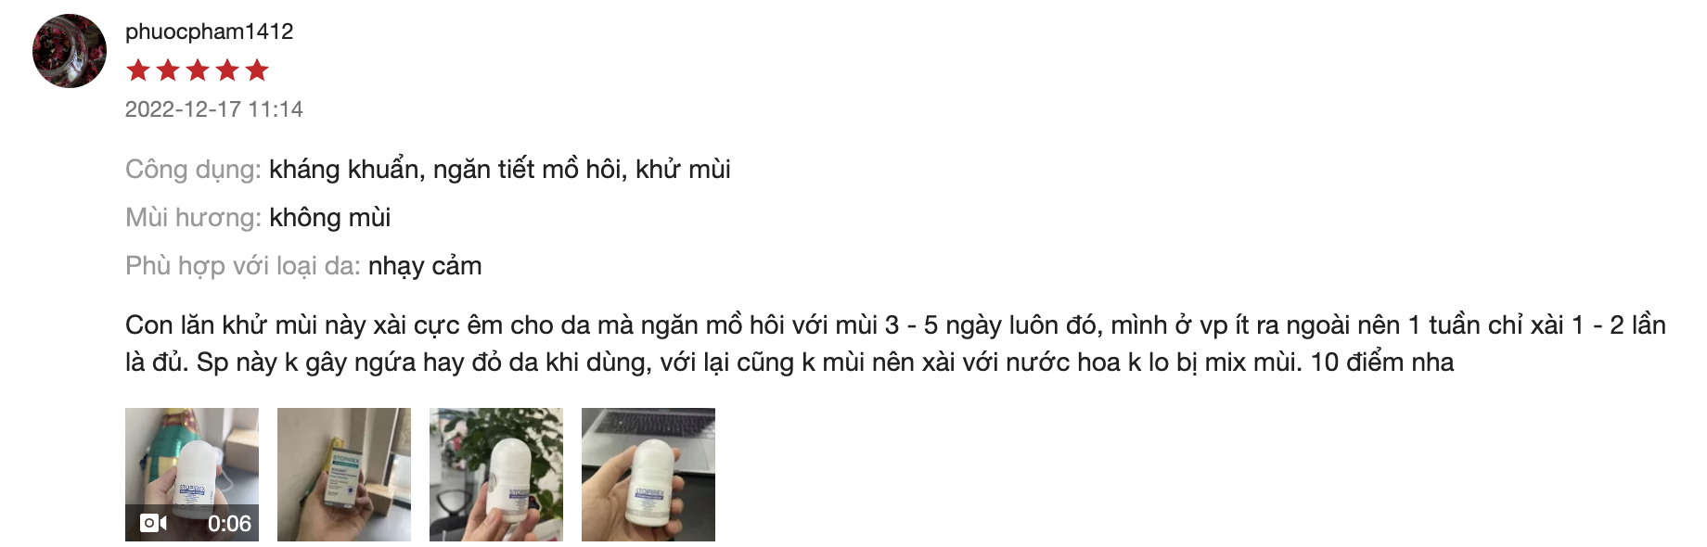Select the third red rating star

pos(198,70)
